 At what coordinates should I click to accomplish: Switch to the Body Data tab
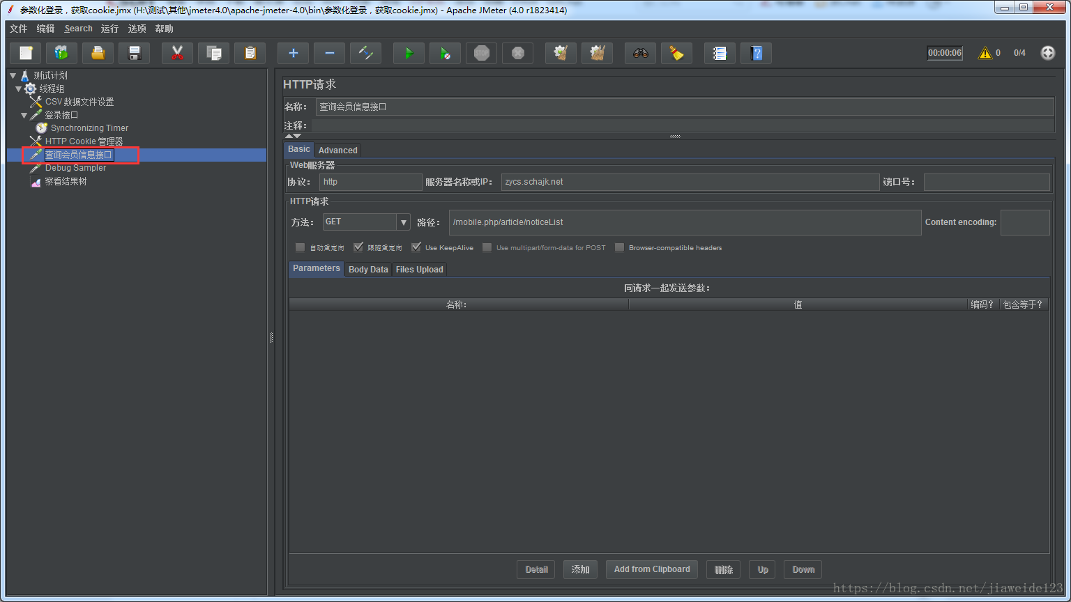tap(368, 270)
